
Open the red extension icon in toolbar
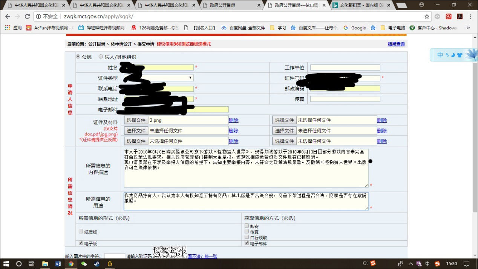coord(449,17)
